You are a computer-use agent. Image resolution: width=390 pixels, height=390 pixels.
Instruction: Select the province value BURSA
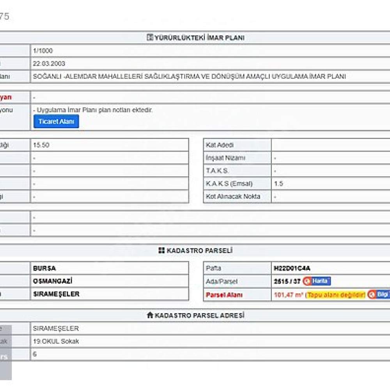click(x=44, y=268)
